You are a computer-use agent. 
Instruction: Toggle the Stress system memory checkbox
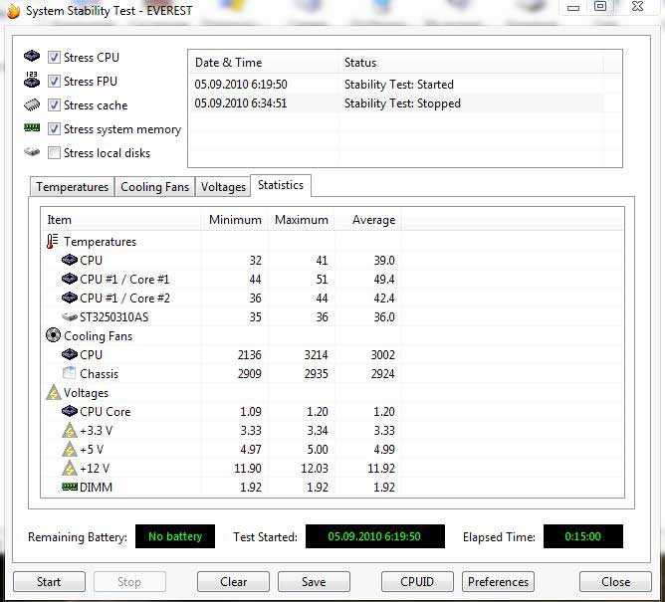tap(55, 129)
